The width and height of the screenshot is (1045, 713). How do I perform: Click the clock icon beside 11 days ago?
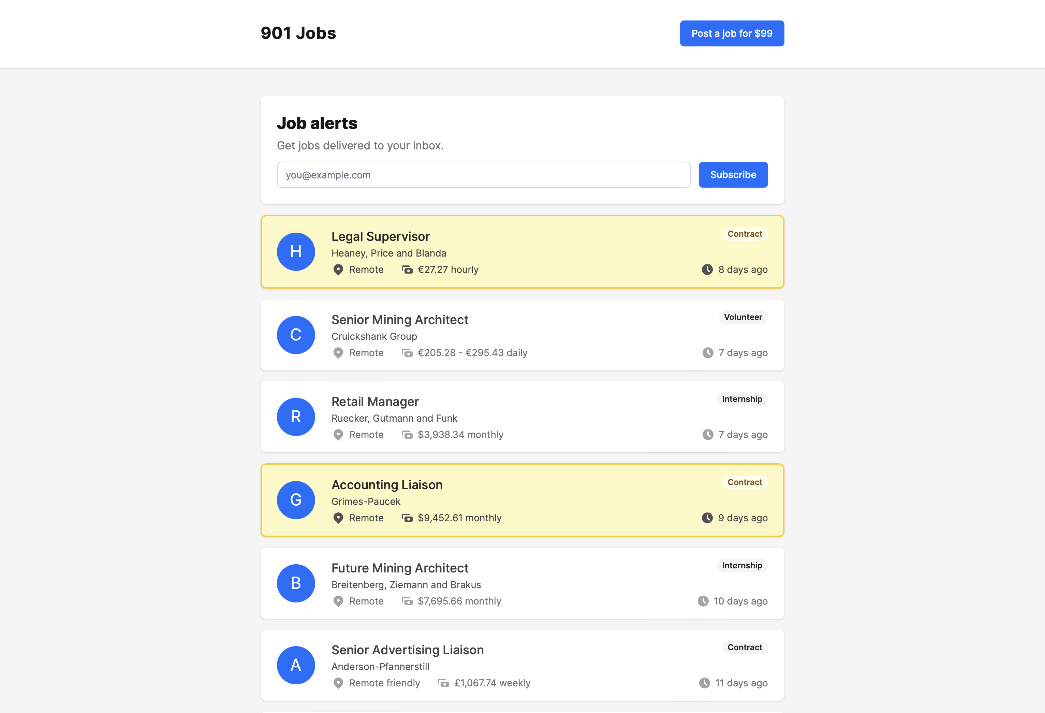tap(704, 683)
